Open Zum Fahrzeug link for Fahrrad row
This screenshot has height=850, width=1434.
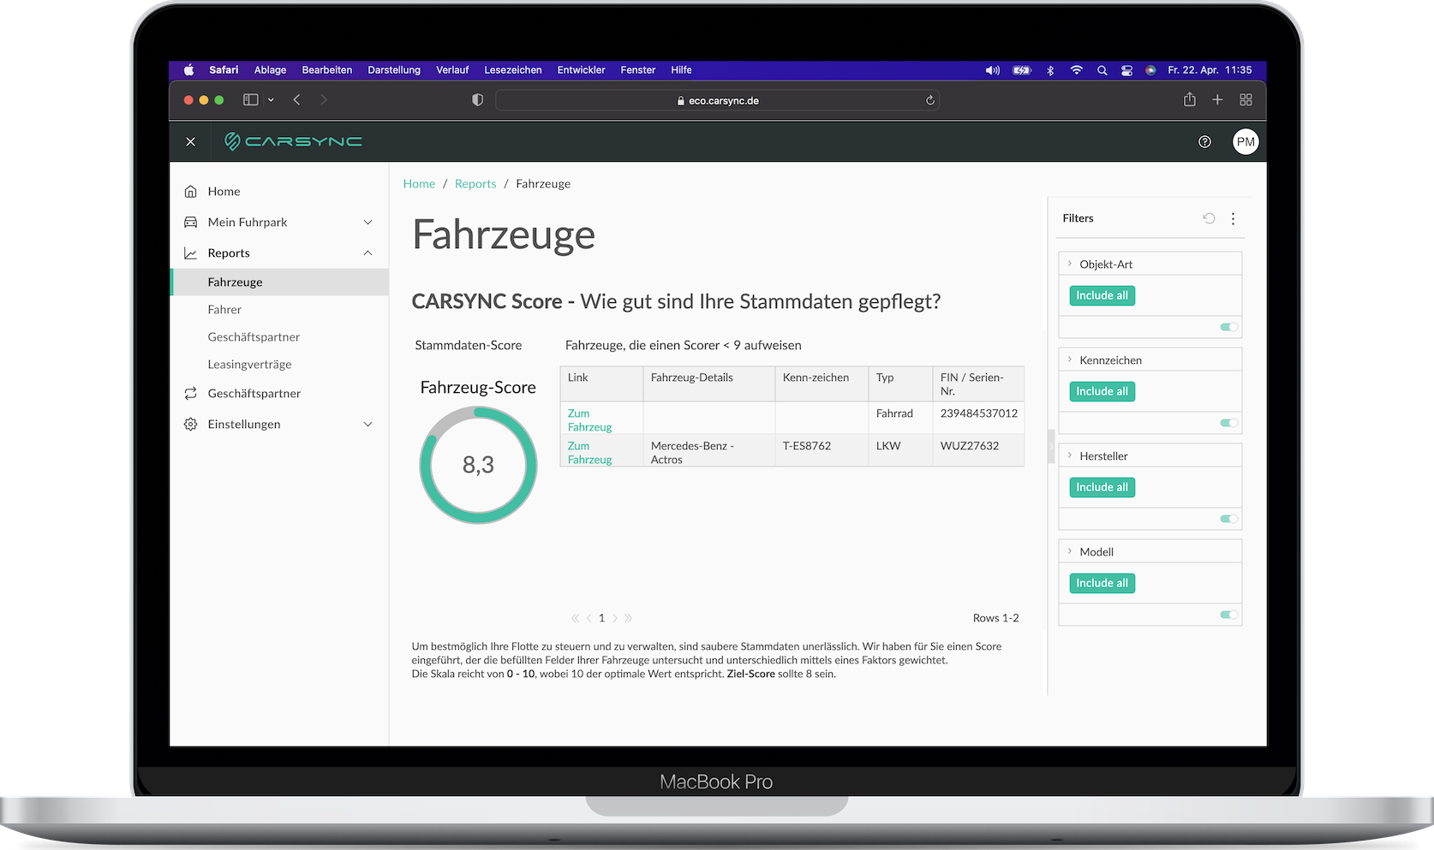589,420
